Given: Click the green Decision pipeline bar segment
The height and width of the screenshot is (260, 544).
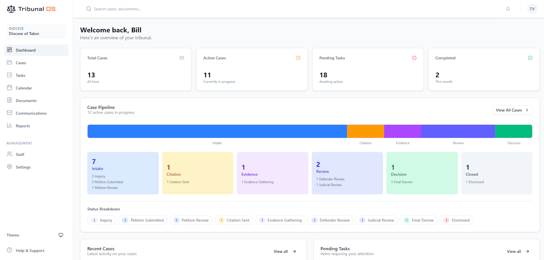Looking at the screenshot, I should click(x=513, y=131).
